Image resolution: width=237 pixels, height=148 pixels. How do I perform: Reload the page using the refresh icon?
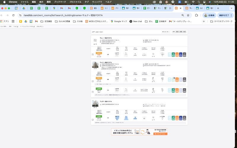point(13,15)
